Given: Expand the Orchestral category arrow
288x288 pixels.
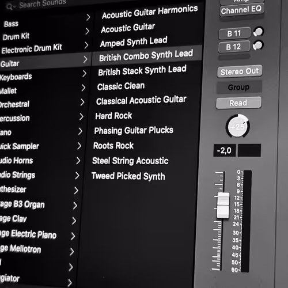Looking at the screenshot, I should 82,102.
